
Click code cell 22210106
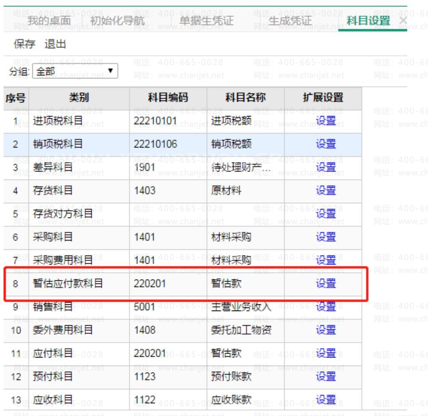(x=168, y=145)
